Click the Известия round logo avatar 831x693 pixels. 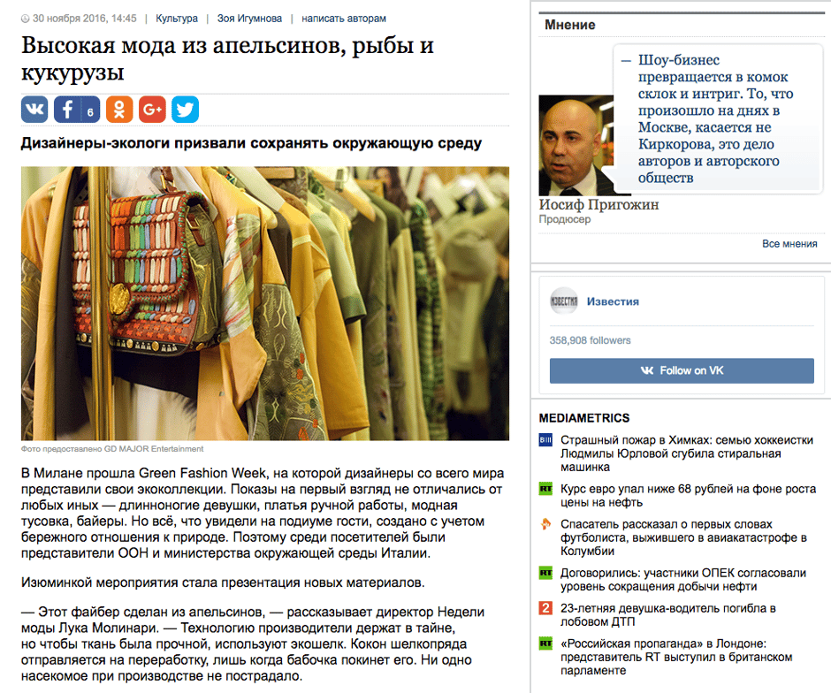click(564, 301)
